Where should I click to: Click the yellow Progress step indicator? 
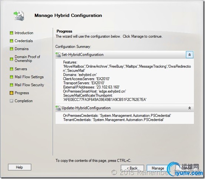click(11, 93)
